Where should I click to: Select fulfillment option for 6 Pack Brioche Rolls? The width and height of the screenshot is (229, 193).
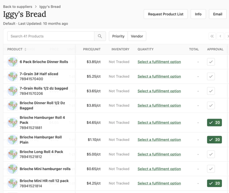pos(159,62)
